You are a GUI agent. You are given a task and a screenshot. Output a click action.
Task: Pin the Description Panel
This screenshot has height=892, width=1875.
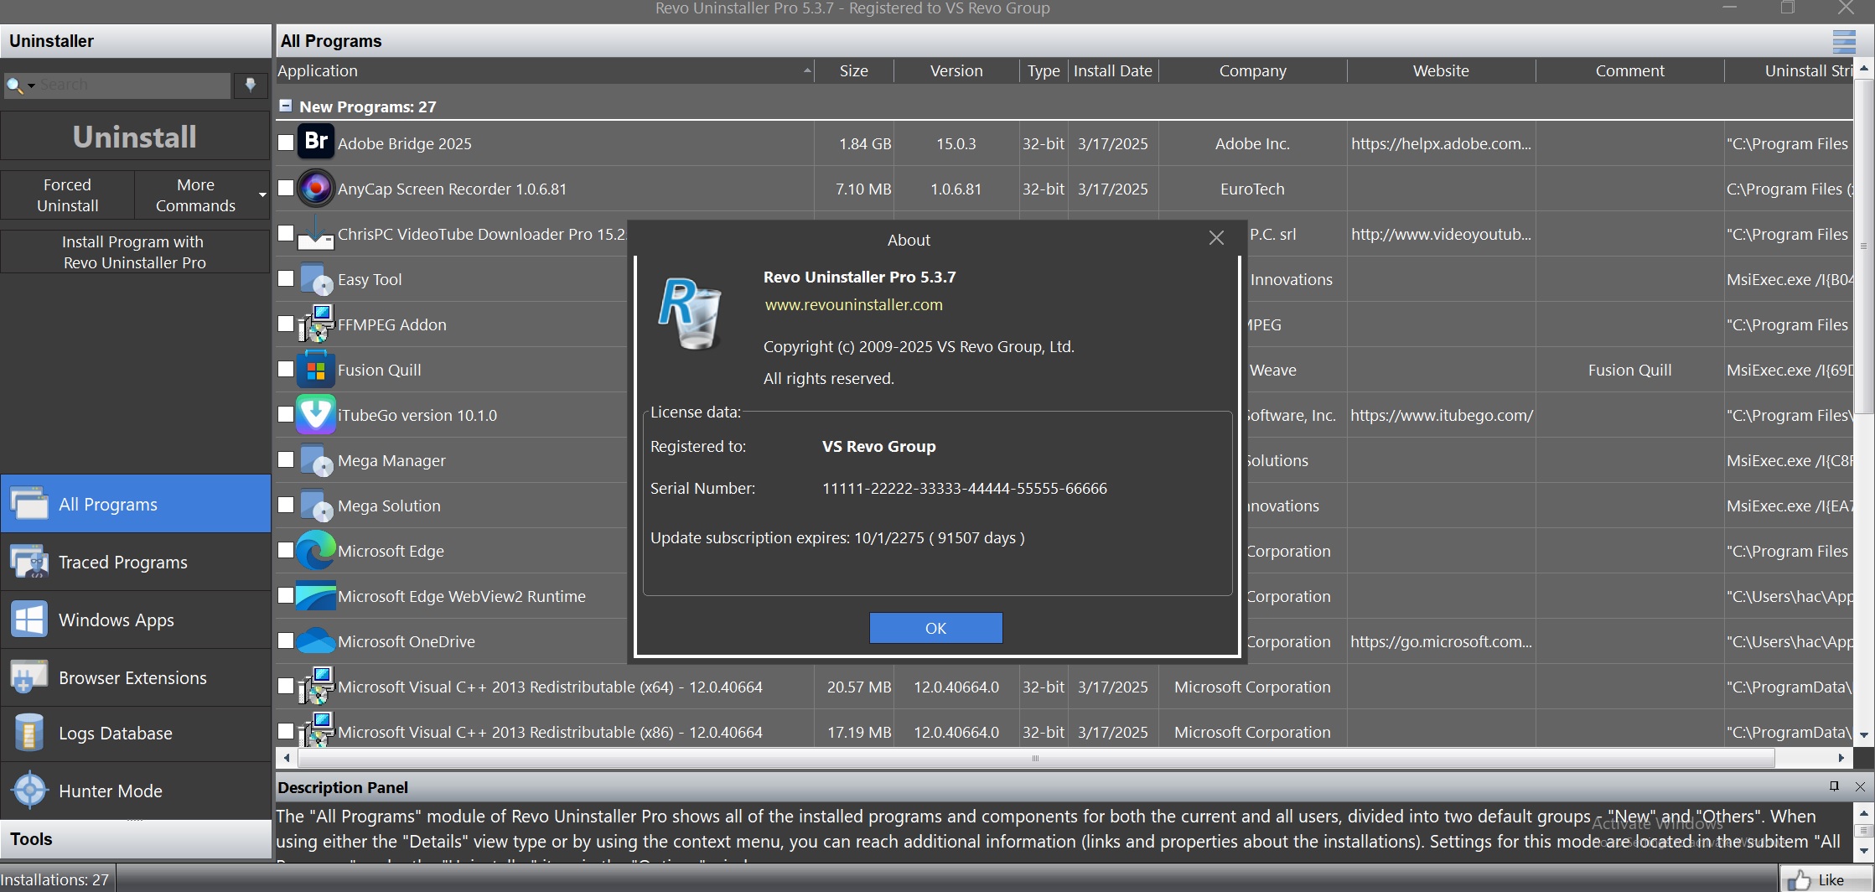coord(1834,786)
